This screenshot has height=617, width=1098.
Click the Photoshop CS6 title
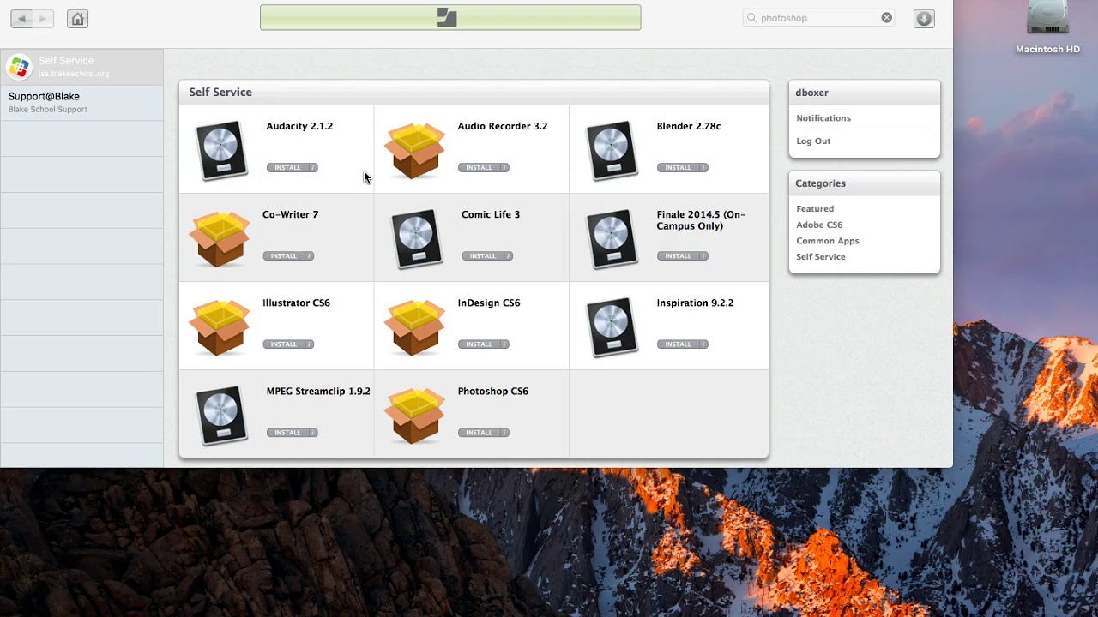[x=493, y=391]
